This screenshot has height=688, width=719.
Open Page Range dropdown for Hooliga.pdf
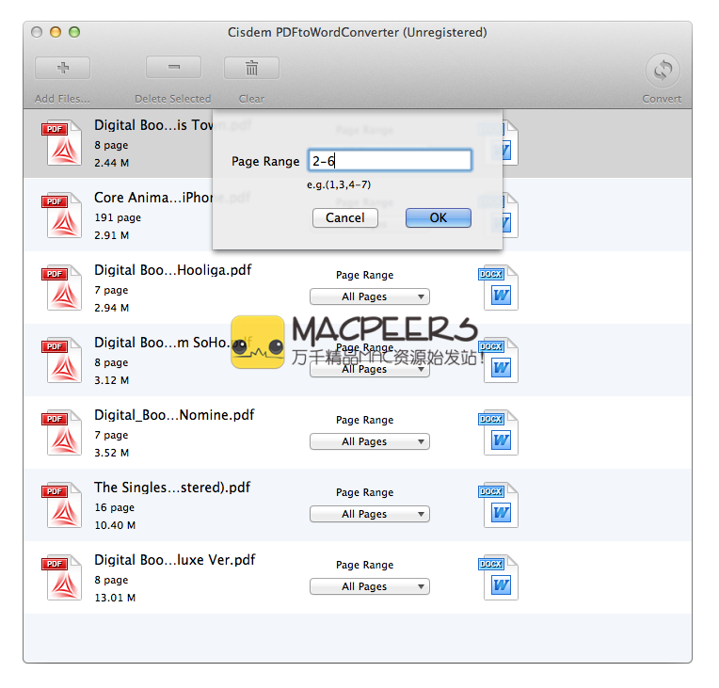[369, 296]
